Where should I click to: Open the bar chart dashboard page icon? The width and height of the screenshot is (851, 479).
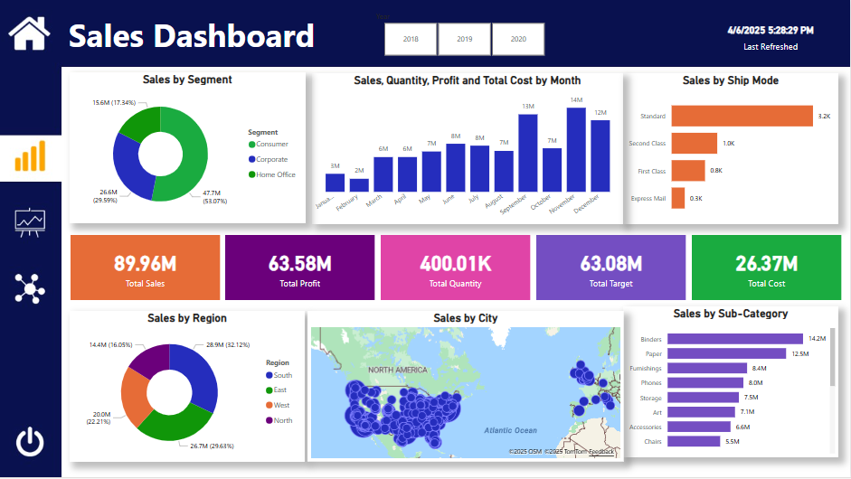(x=31, y=156)
